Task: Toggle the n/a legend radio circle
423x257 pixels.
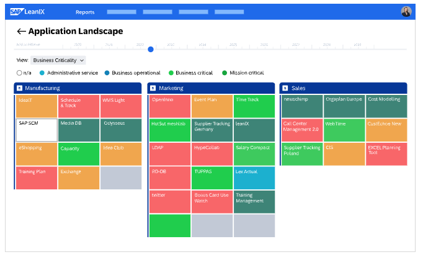Action: (19, 73)
